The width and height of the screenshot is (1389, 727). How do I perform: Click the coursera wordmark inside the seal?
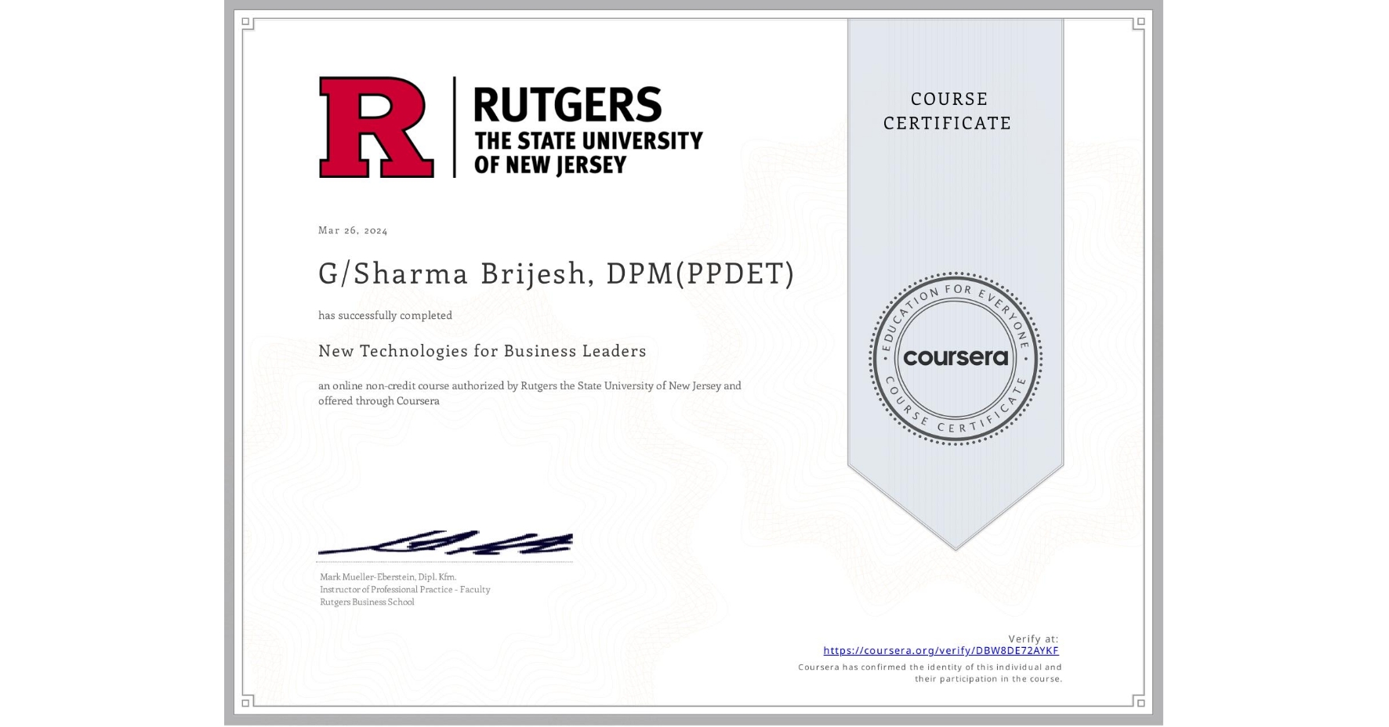point(956,359)
